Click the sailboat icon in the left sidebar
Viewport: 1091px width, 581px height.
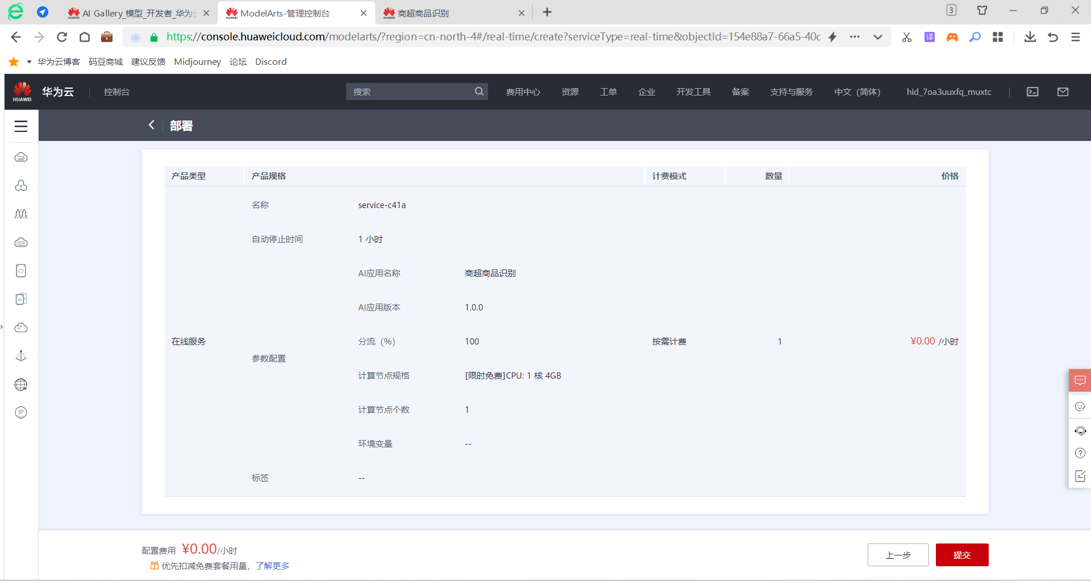(x=21, y=356)
